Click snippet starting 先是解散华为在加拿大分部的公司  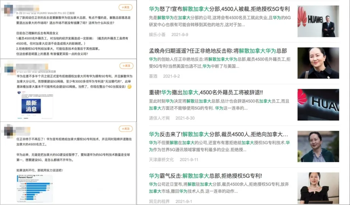(x=220, y=21)
